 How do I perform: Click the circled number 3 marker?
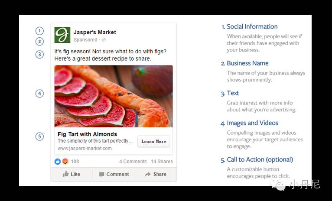40,55
